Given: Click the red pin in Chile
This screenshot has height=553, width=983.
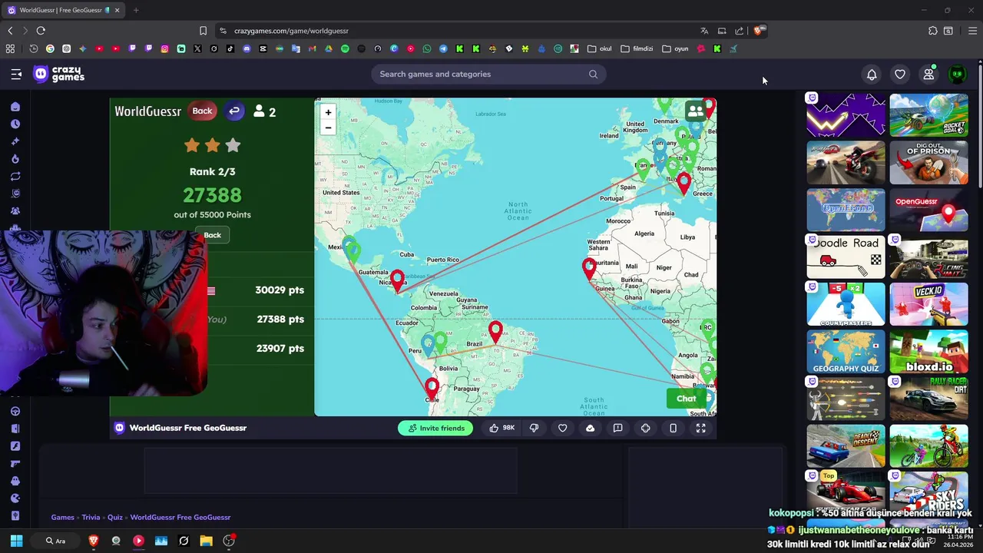Looking at the screenshot, I should coord(432,389).
